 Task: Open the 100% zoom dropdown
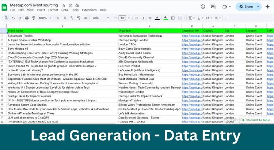coord(45,18)
